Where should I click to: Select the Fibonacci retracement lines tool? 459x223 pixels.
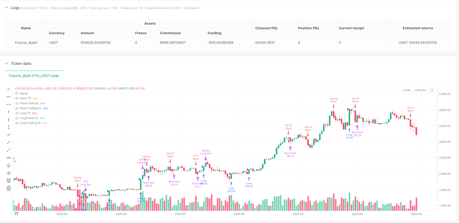click(9, 181)
